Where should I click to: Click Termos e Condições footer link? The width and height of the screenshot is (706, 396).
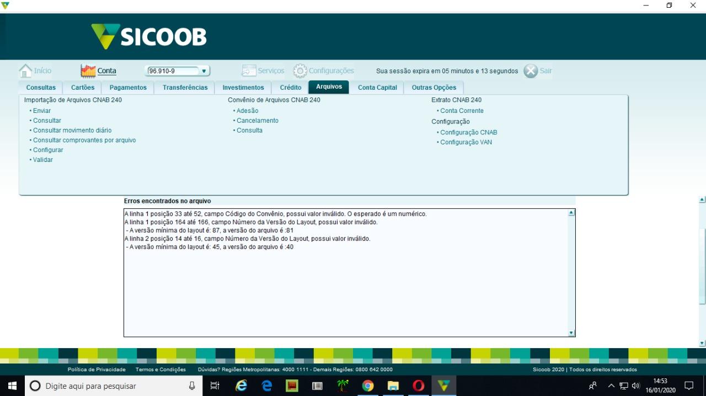point(161,370)
